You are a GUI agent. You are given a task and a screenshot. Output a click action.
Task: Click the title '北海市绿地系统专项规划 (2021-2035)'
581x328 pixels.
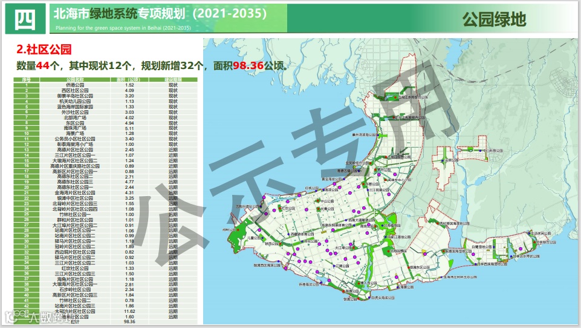[x=160, y=14]
